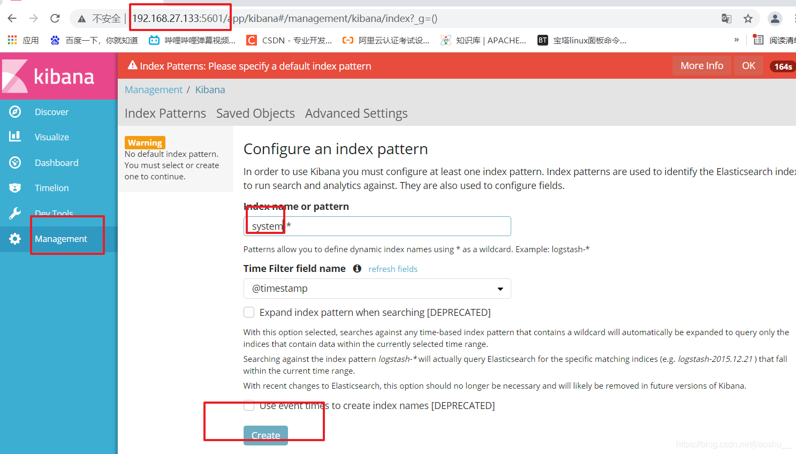The height and width of the screenshot is (454, 796).
Task: Click the browser address bar URL
Action: [285, 19]
